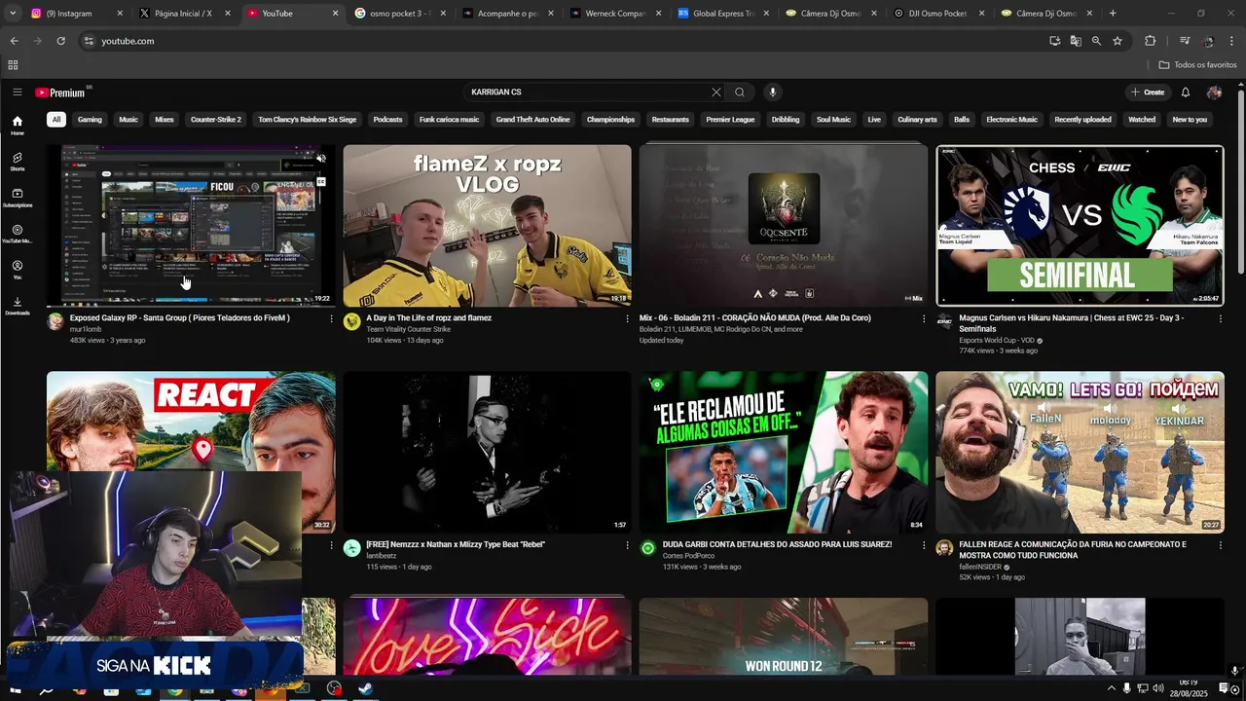Click the browser back arrow
1246x701 pixels.
(14, 41)
